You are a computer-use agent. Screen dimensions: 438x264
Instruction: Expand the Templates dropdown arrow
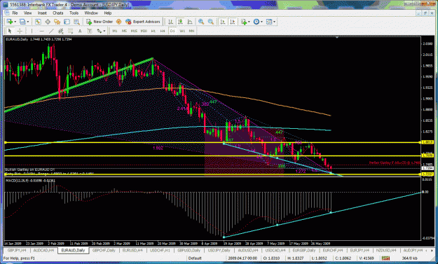pyautogui.click(x=274, y=22)
